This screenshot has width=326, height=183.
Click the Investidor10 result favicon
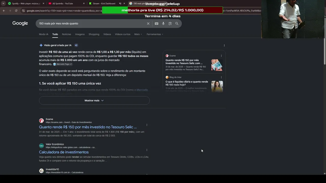tap(41, 171)
